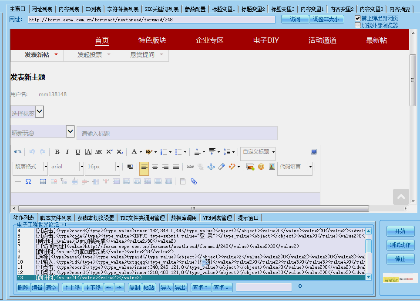This screenshot has width=420, height=301.
Task: Toggle HTML source mode in editor
Action: click(17, 152)
